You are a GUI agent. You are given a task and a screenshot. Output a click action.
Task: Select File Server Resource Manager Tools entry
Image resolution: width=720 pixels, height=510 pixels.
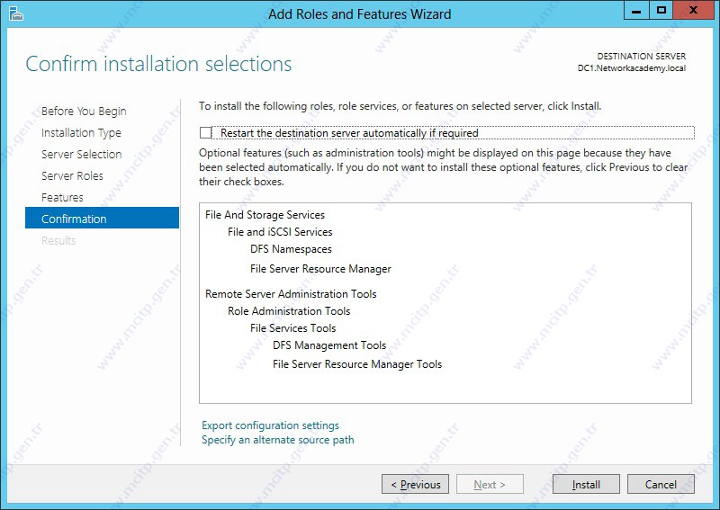[x=357, y=364]
